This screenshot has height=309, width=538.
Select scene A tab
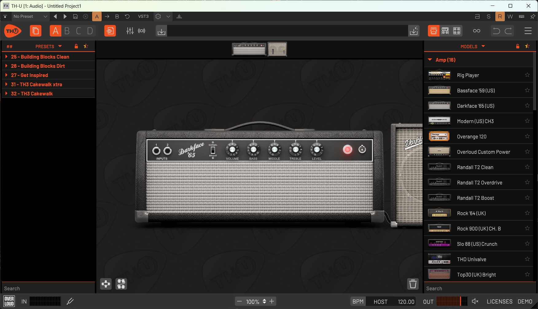pyautogui.click(x=56, y=31)
